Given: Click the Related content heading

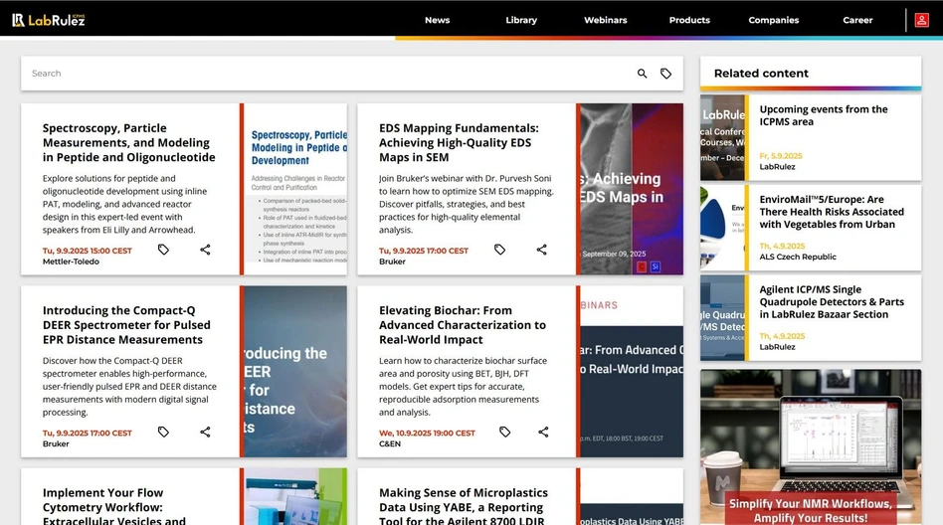Looking at the screenshot, I should click(x=761, y=74).
